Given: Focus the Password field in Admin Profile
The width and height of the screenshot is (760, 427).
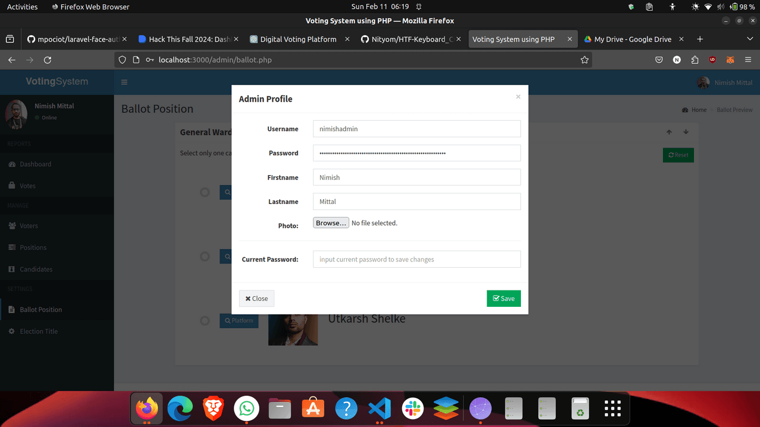Looking at the screenshot, I should (416, 153).
